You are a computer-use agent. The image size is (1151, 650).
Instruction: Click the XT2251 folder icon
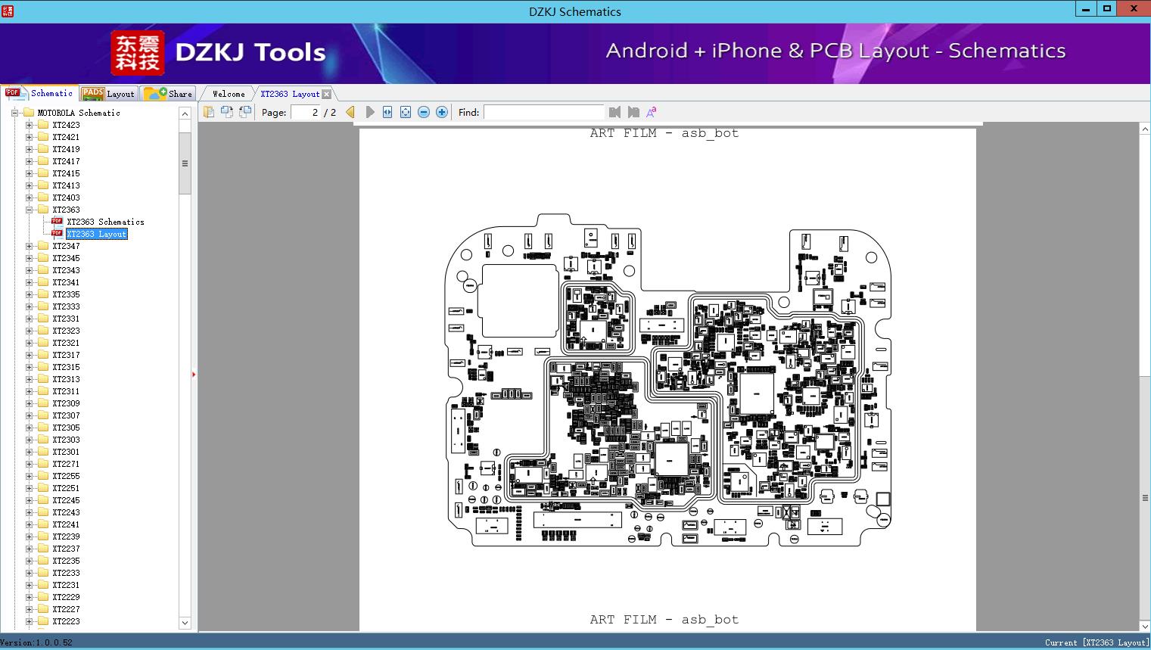tap(43, 488)
